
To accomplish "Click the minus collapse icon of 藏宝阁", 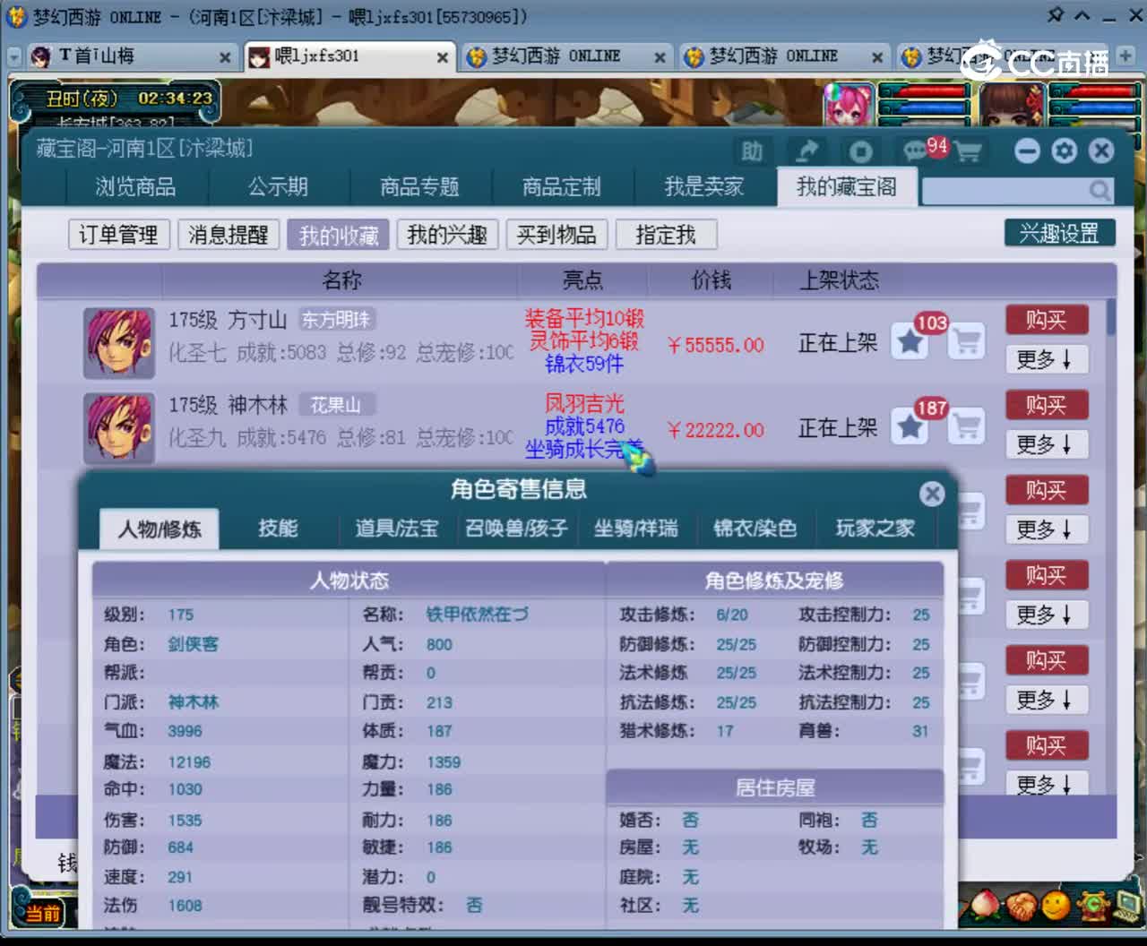I will click(x=1027, y=150).
